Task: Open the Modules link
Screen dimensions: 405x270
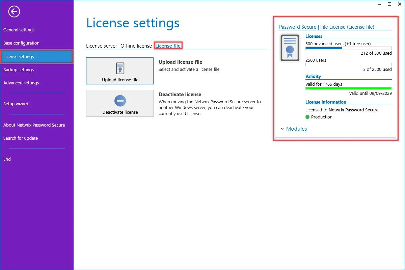Action: (x=296, y=129)
